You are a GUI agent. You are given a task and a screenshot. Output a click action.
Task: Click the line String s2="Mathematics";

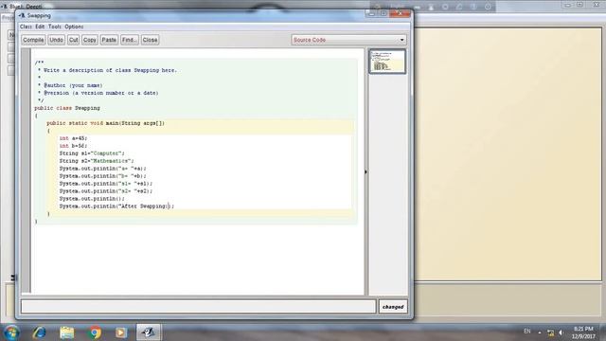(97, 161)
